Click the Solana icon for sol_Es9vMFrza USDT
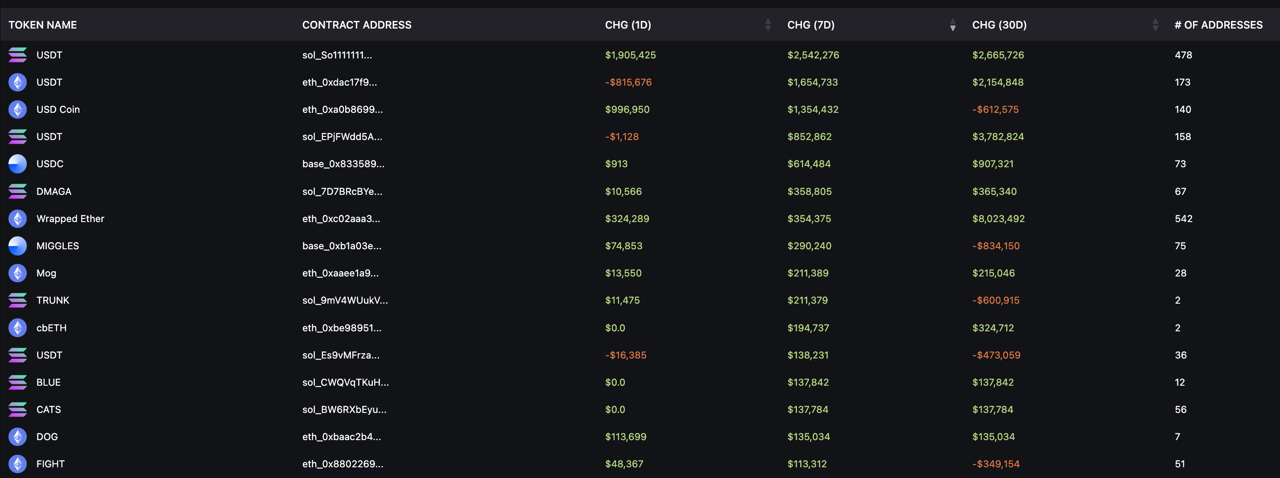The height and width of the screenshot is (478, 1280). pyautogui.click(x=17, y=355)
